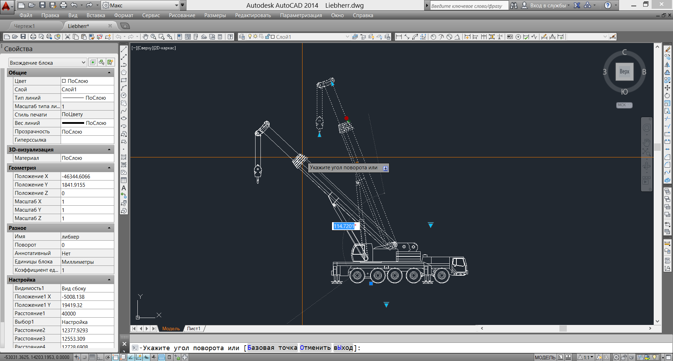Toggle Ortho mode in status bar

(x=100, y=357)
